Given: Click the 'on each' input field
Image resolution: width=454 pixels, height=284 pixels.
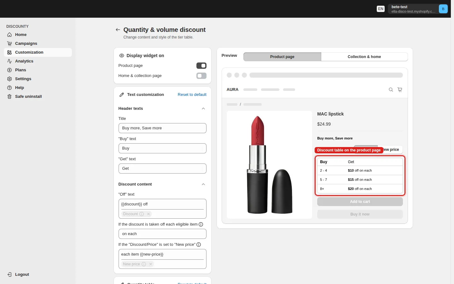Looking at the screenshot, I should pos(162,234).
